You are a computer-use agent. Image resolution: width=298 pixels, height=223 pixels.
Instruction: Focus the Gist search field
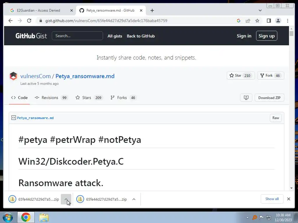(x=77, y=36)
